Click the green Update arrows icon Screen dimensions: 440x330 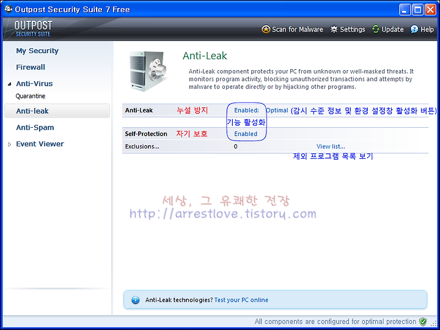click(376, 29)
